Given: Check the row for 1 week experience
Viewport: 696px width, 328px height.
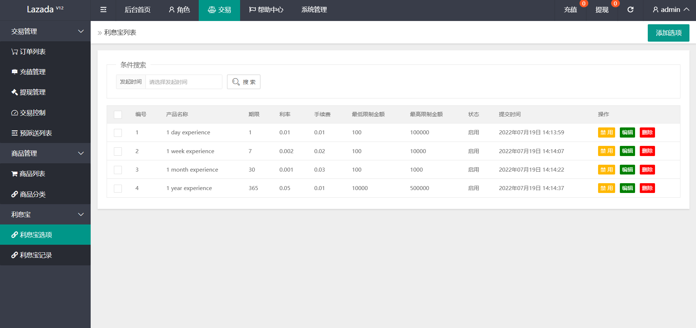Looking at the screenshot, I should click(118, 151).
